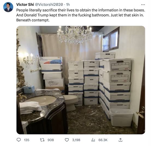This screenshot has height=146, width=156.
Task: Click the 135 replies count
Action: click(26, 140)
